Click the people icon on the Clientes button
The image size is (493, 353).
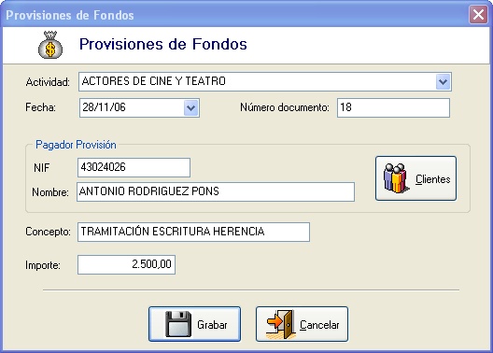tap(396, 178)
